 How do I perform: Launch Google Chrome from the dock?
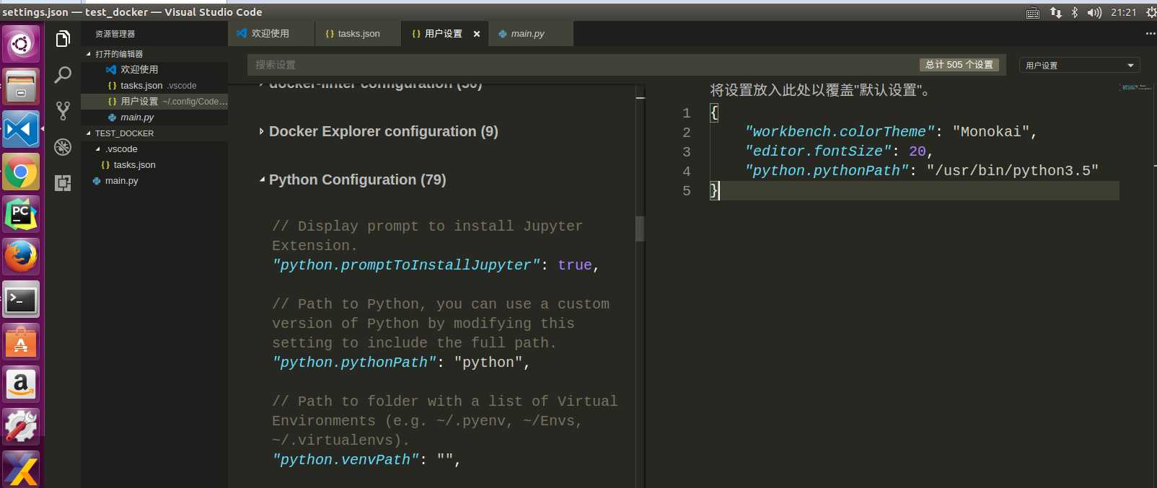[x=21, y=172]
